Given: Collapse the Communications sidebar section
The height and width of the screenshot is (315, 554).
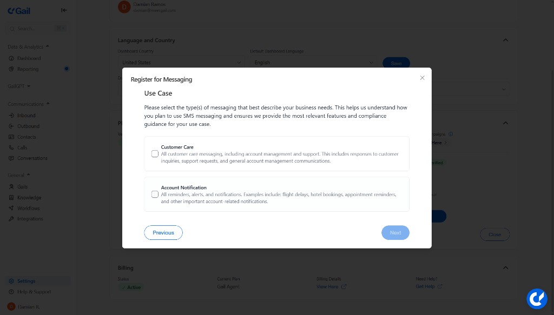Looking at the screenshot, I should click(x=48, y=104).
